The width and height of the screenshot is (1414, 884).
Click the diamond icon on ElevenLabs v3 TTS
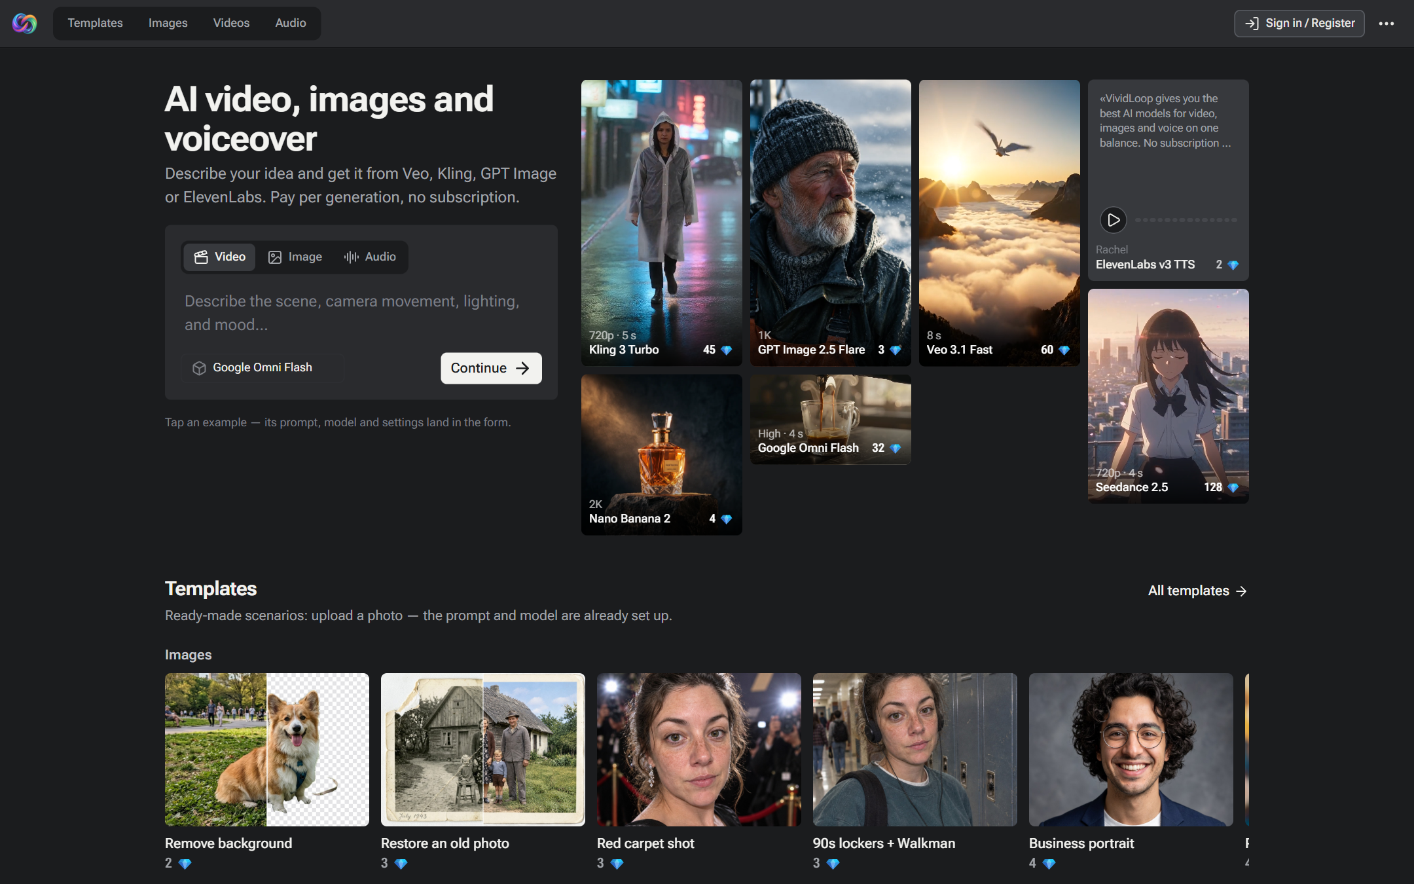point(1233,265)
